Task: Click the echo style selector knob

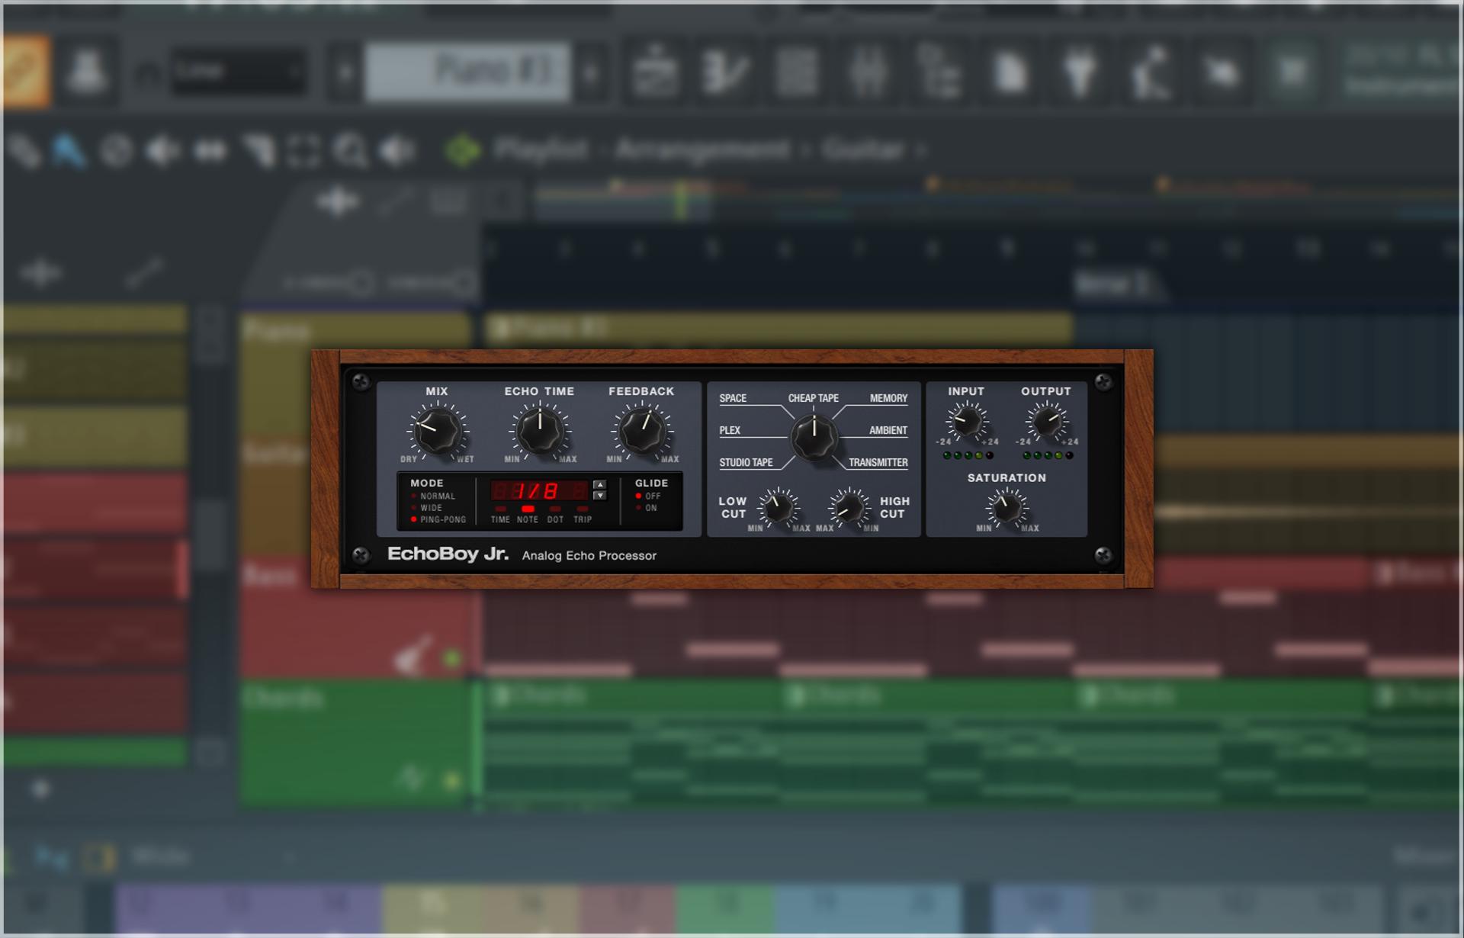Action: click(x=814, y=438)
